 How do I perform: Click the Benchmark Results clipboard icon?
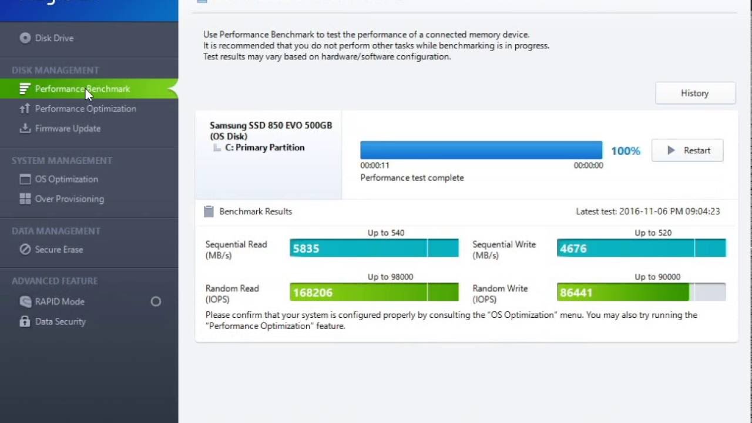209,211
